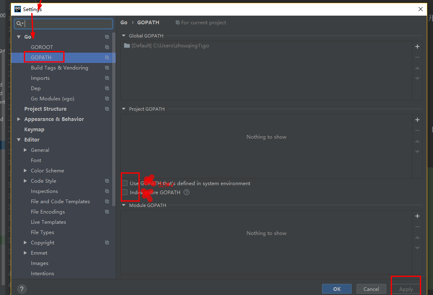Click the project icon beside Go Modules (vgo)
The height and width of the screenshot is (295, 433).
107,99
